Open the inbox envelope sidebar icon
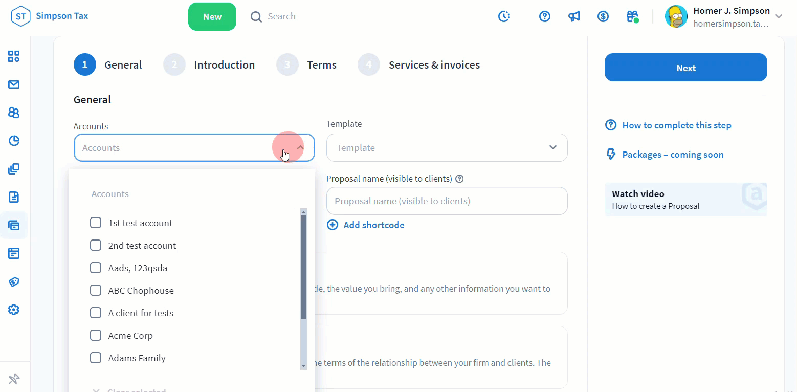The image size is (797, 392). (x=14, y=84)
